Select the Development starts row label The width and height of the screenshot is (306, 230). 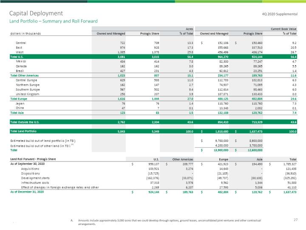point(35,178)
